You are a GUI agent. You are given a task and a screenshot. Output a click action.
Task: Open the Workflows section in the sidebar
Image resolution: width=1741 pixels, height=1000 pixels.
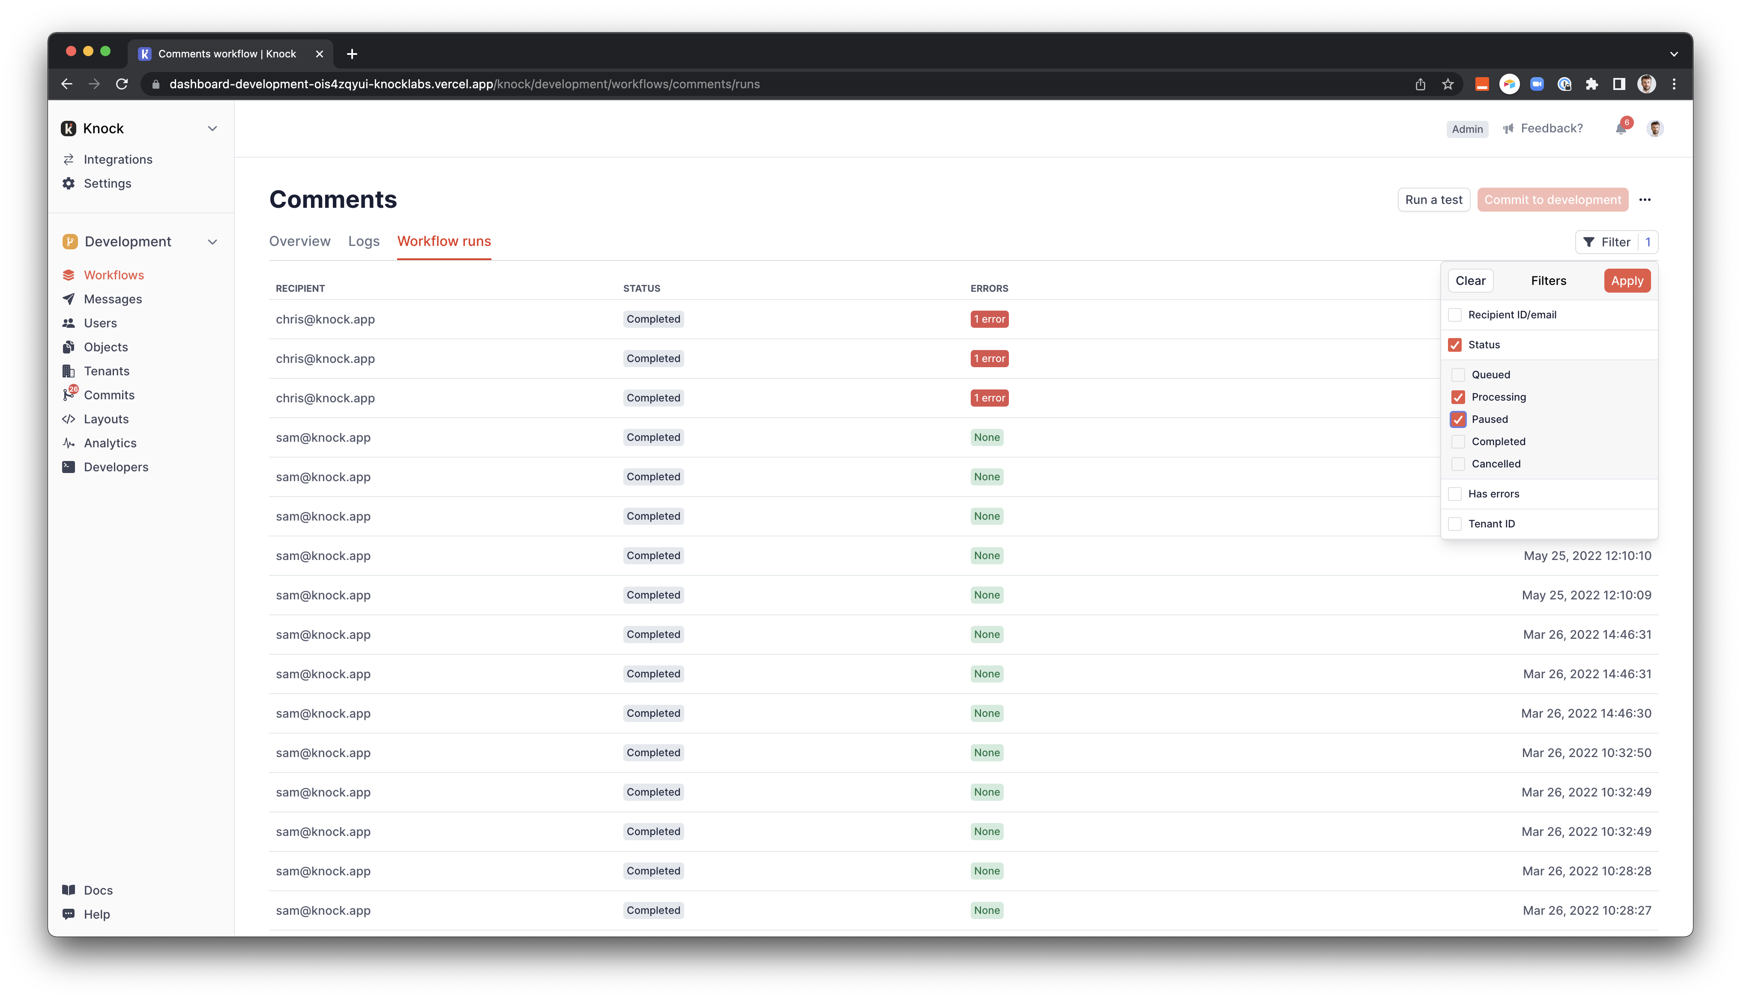[114, 275]
